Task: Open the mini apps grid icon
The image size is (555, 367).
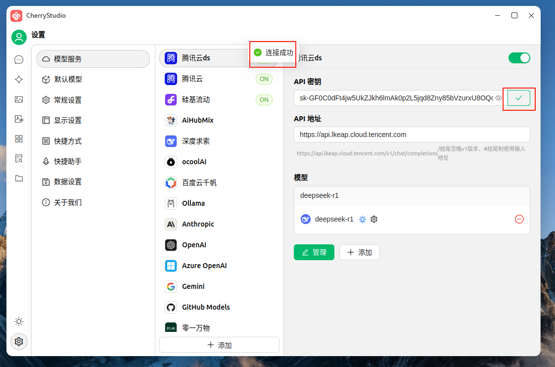Action: (19, 139)
